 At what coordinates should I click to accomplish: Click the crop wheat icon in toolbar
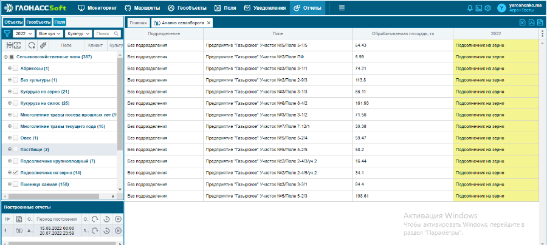pyautogui.click(x=43, y=45)
